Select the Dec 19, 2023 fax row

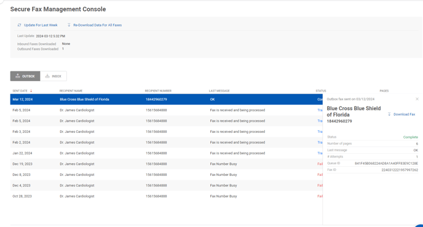tap(167, 164)
